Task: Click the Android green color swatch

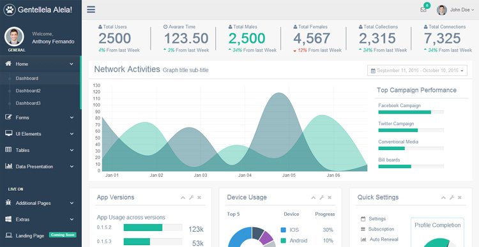Action: click(283, 240)
